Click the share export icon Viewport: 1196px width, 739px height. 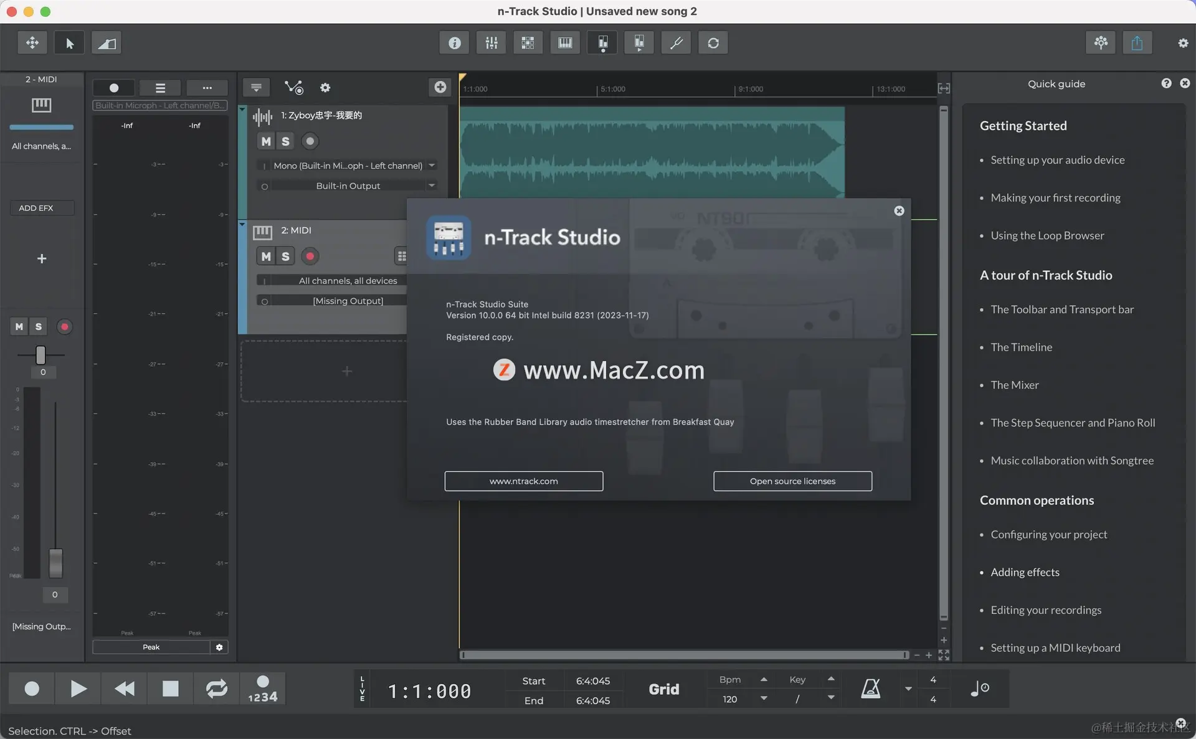(1137, 43)
